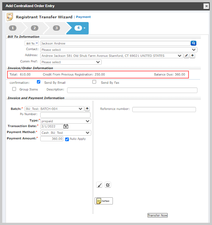The width and height of the screenshot is (212, 225).
Task: Open the Type prepaid dropdown
Action: click(66, 121)
